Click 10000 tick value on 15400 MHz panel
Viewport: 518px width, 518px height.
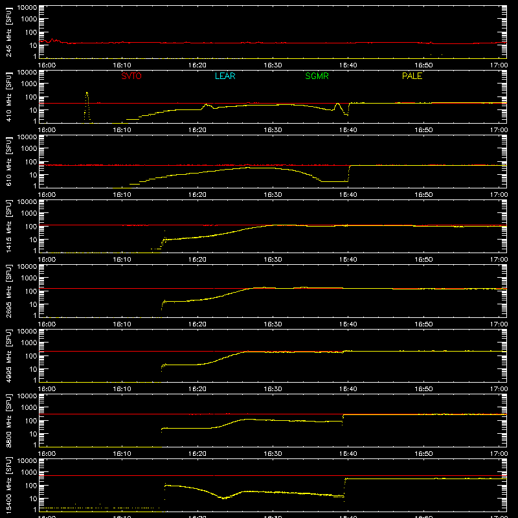(27, 461)
